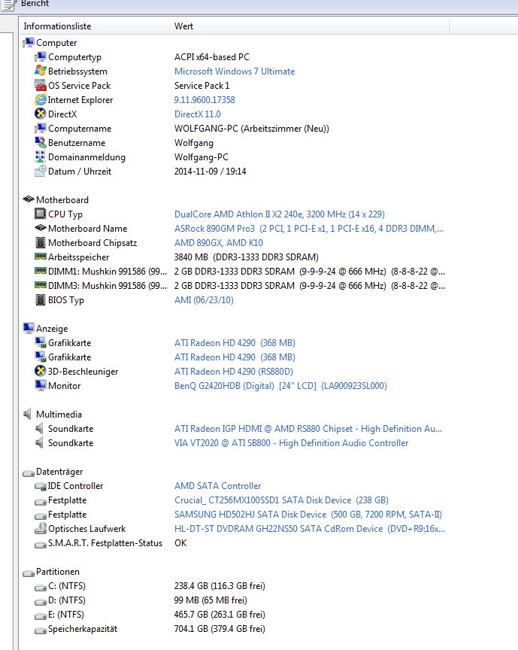Open the HL-DT-ST DVDRAM GH22NS50 link
Screen dimensions: 518x650
click(x=310, y=529)
